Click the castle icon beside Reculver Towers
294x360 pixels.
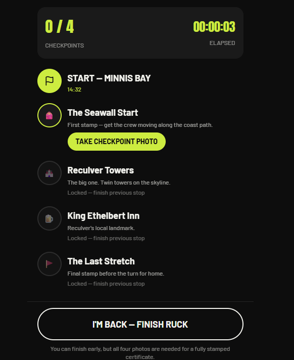click(x=50, y=173)
